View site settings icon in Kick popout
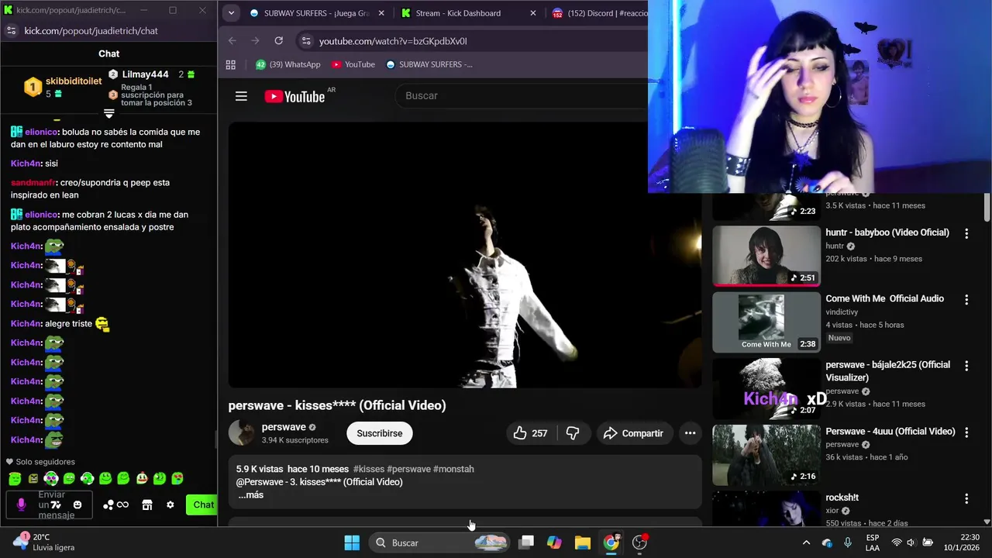 click(x=11, y=31)
